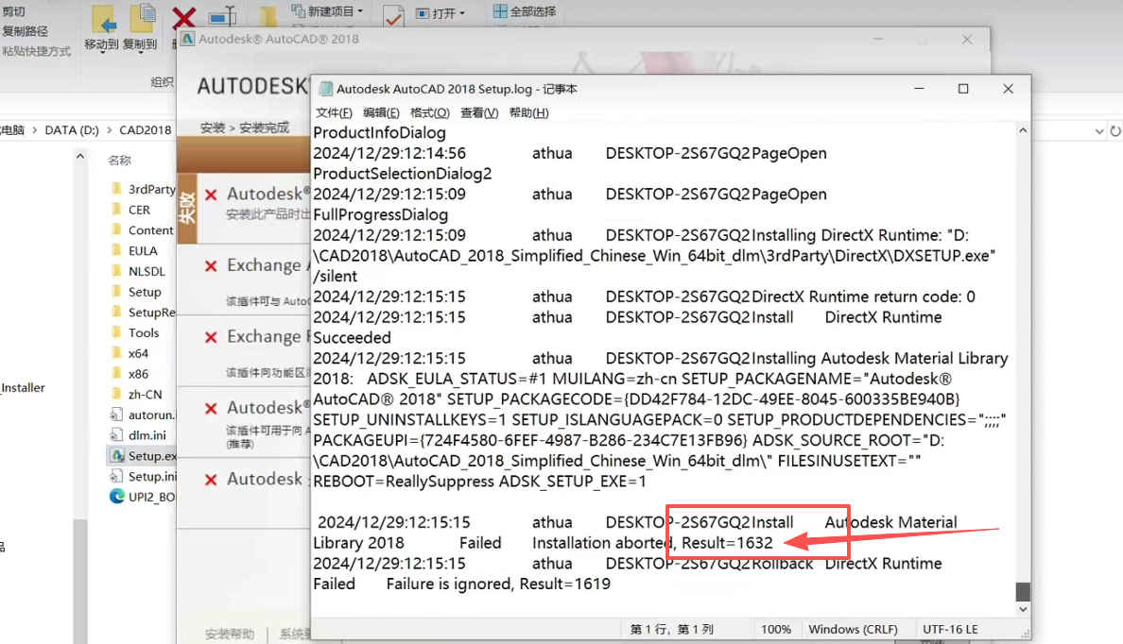Open Notepad's File (文件) menu
The image size is (1123, 644).
pos(334,113)
